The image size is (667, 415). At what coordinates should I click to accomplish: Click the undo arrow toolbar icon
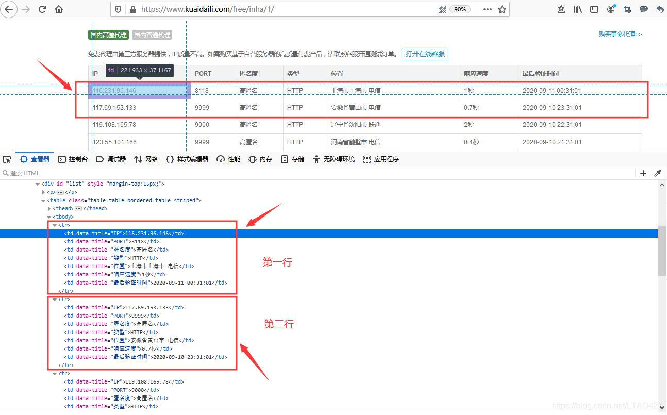[x=660, y=9]
